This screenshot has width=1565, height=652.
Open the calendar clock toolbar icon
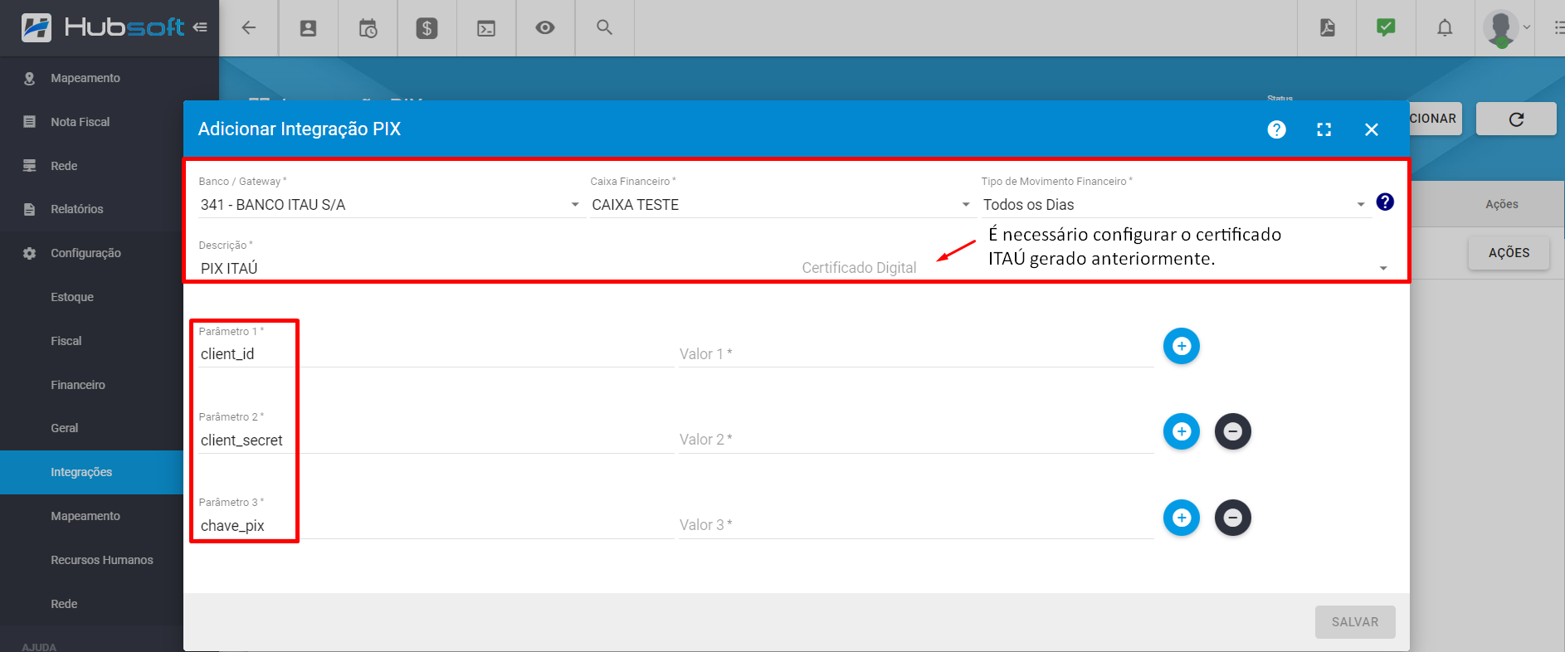tap(368, 28)
